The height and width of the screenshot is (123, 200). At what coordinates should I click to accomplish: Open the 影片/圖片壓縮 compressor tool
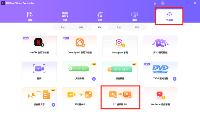pos(161,46)
